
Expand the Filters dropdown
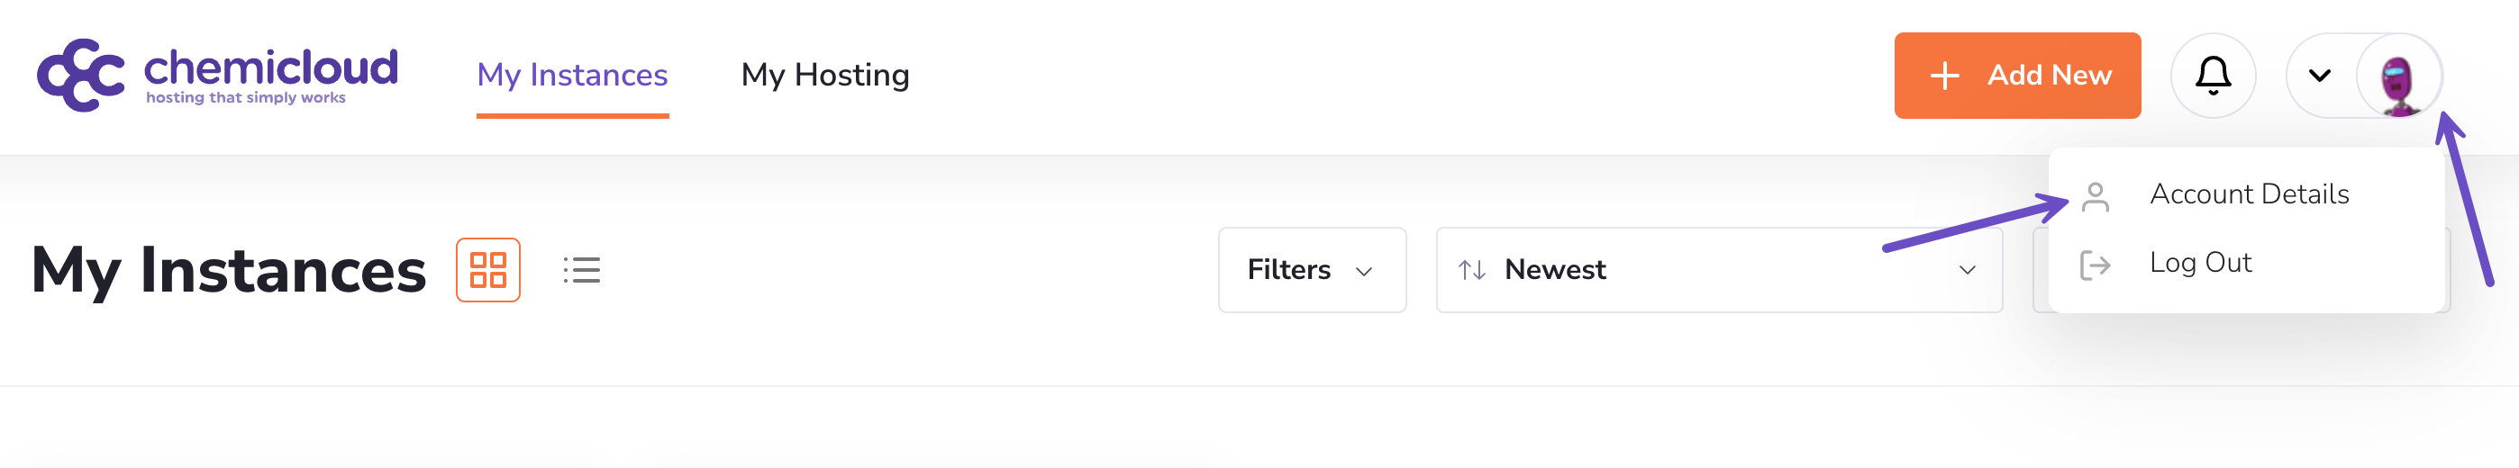pos(1310,271)
